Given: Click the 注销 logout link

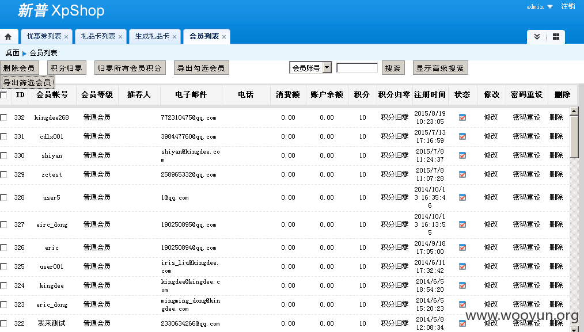Looking at the screenshot, I should [568, 6].
